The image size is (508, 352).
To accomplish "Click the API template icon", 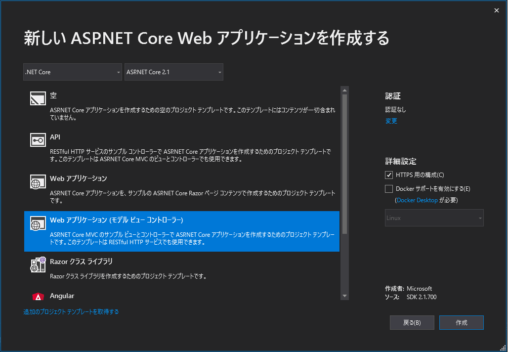I will (x=38, y=140).
